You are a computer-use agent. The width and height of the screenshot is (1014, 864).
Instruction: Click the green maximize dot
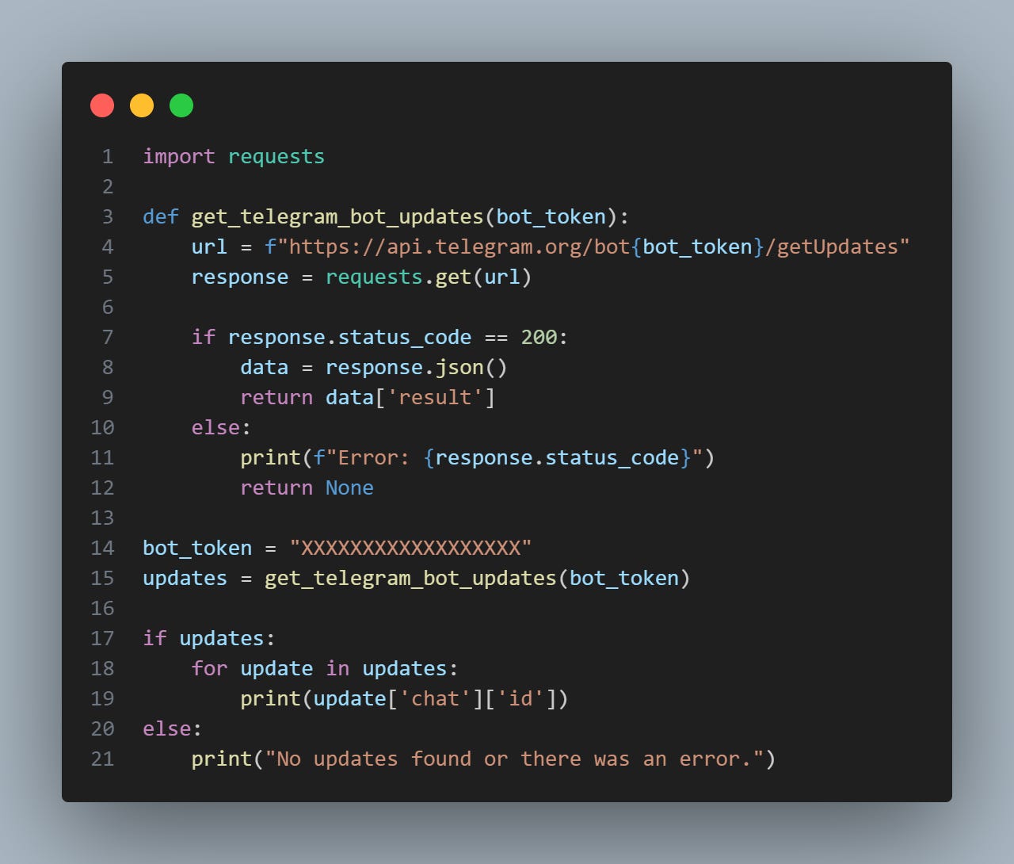(x=181, y=105)
